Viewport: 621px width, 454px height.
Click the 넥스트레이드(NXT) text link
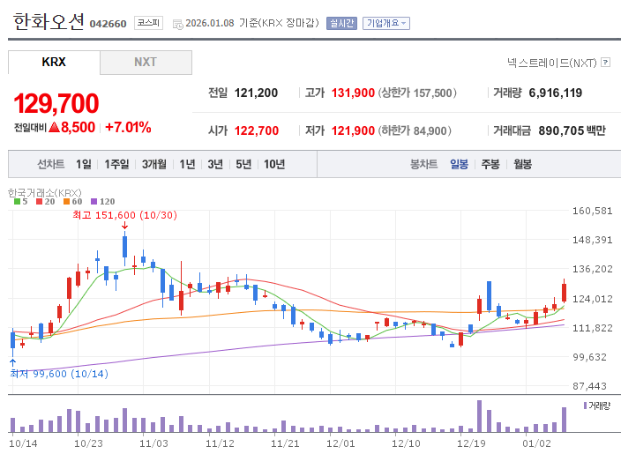point(551,63)
